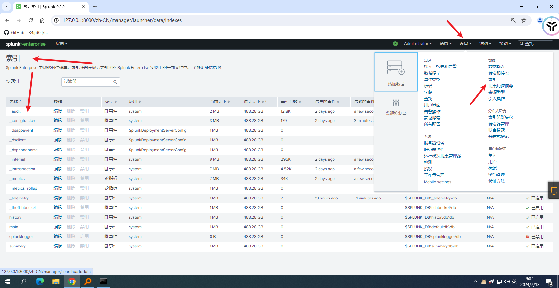
Task: Open the Windows Start menu
Action: [x=8, y=282]
